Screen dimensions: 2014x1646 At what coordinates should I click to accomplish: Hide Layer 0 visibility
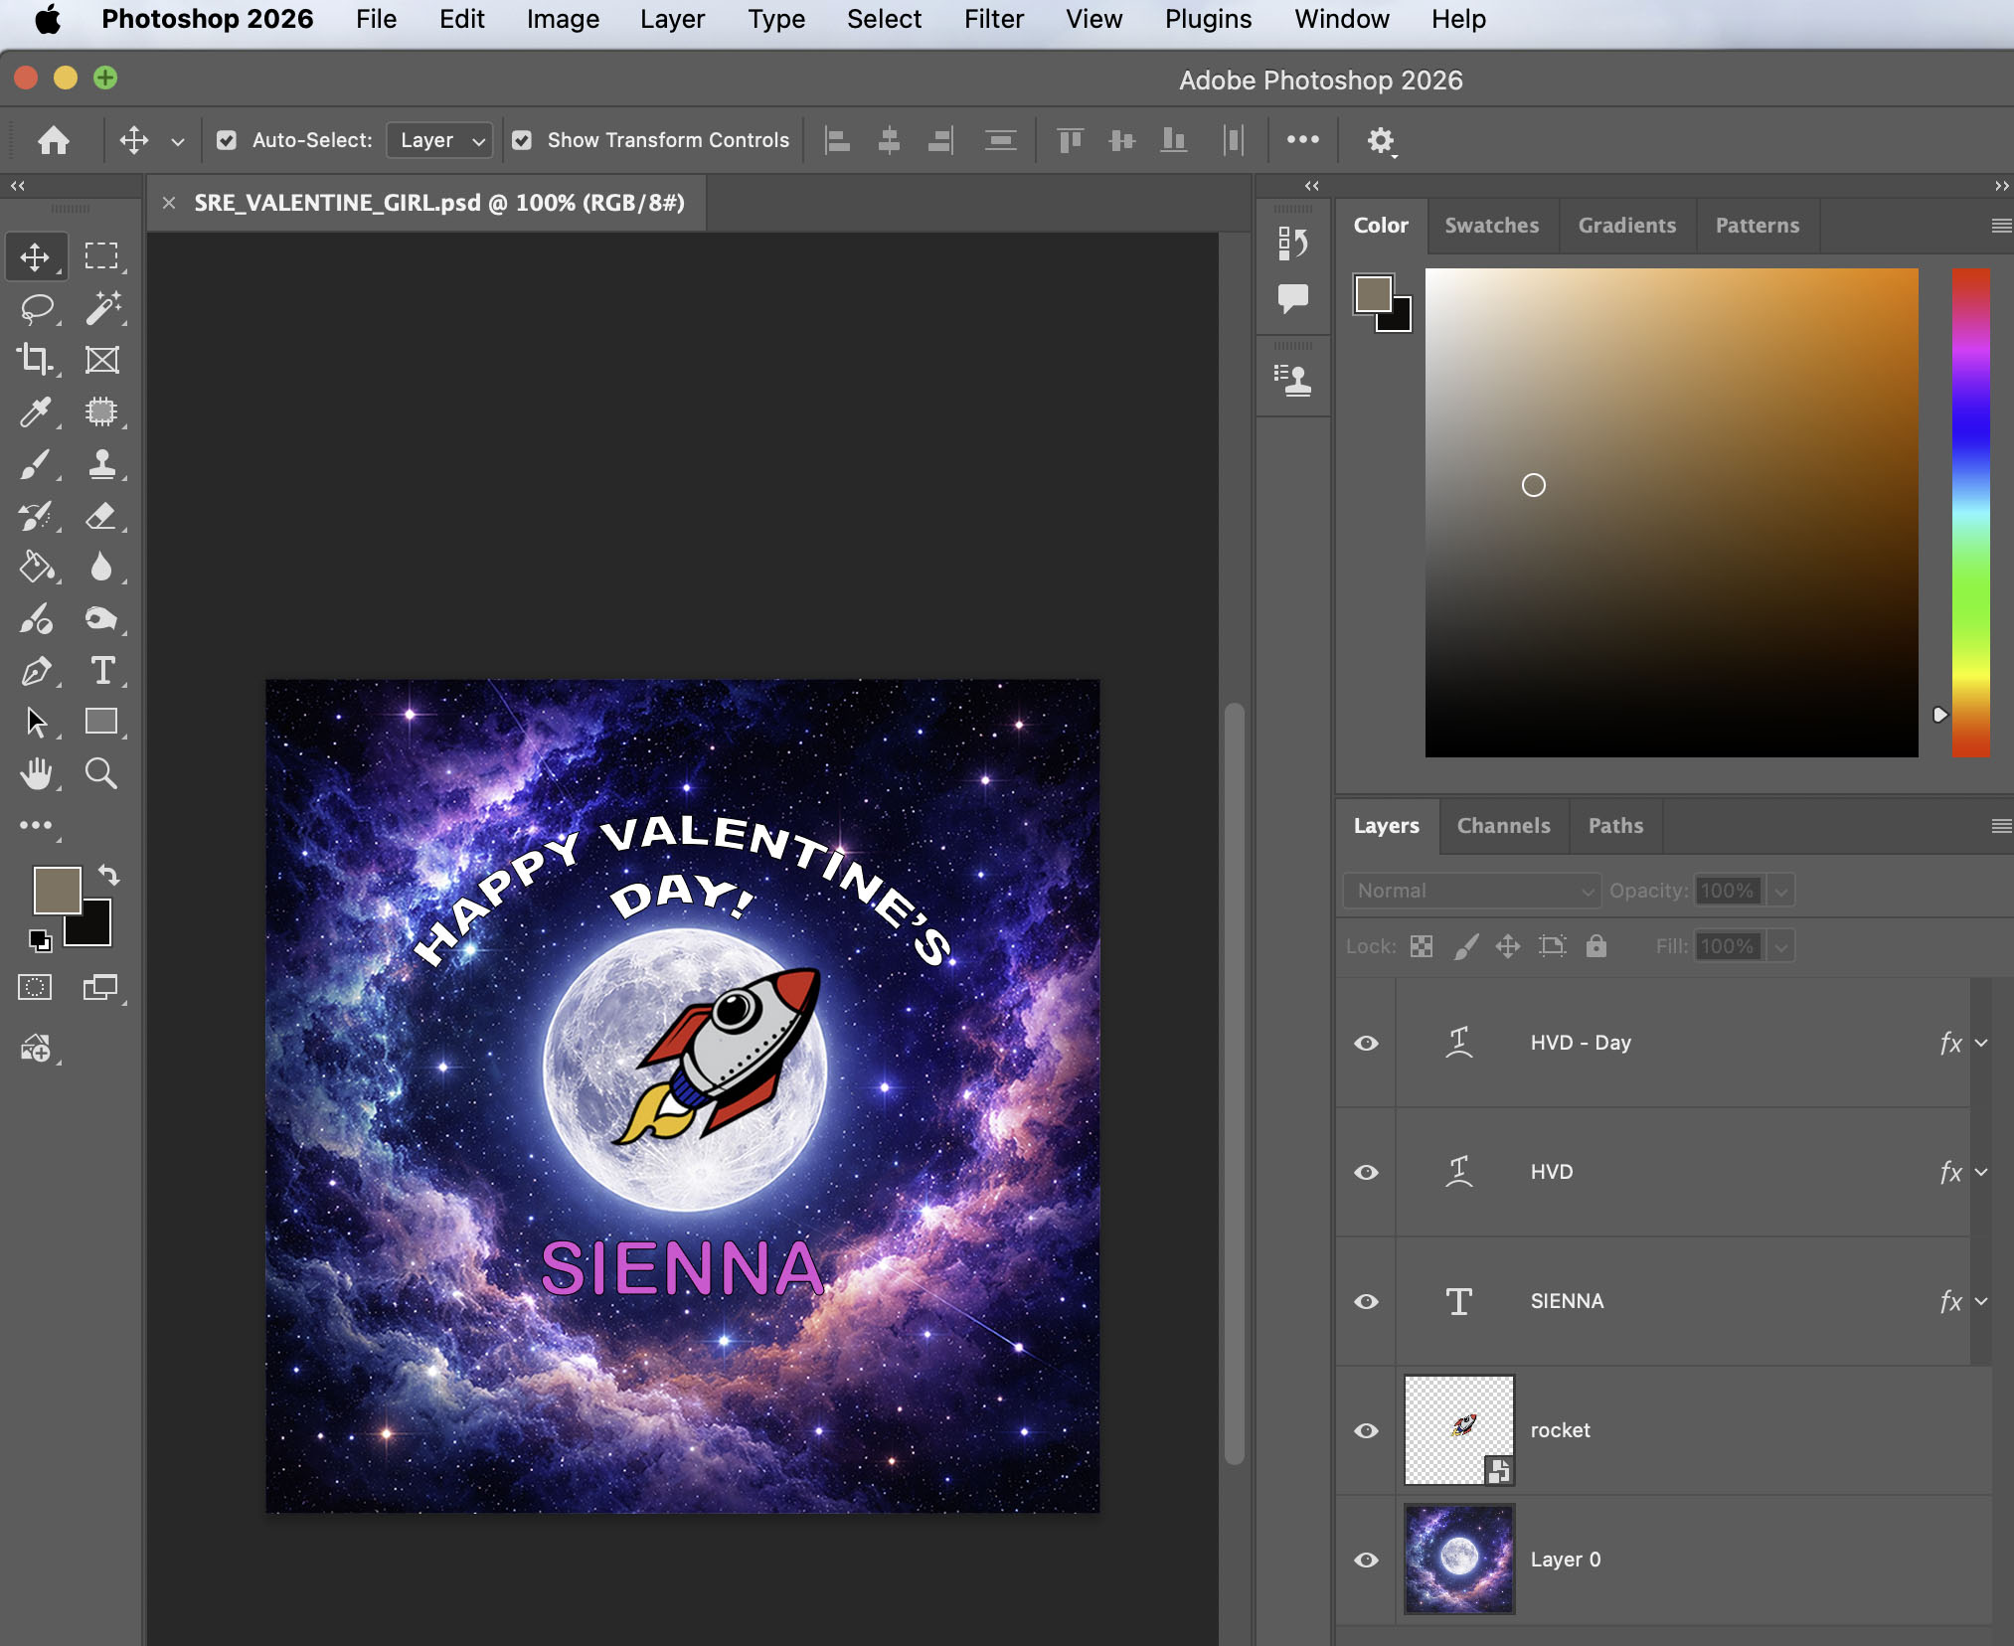1367,1560
